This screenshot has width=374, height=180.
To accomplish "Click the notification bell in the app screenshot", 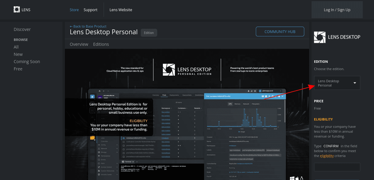I will (249, 91).
